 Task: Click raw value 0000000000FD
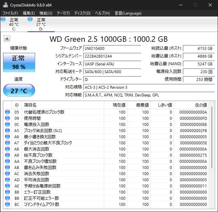point(193,118)
